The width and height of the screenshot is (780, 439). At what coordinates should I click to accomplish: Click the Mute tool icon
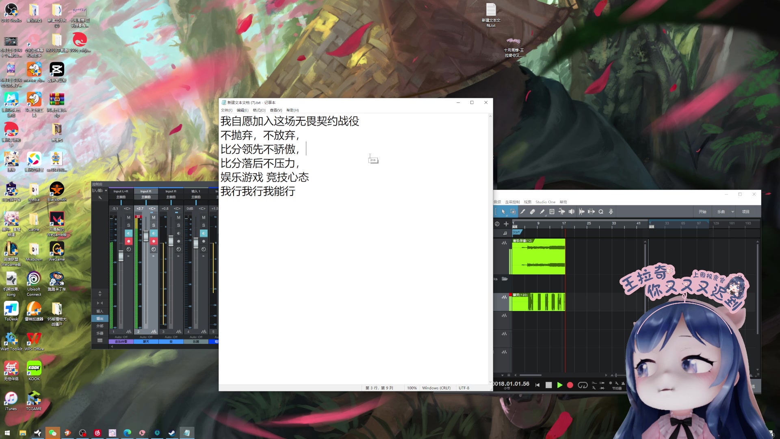552,212
